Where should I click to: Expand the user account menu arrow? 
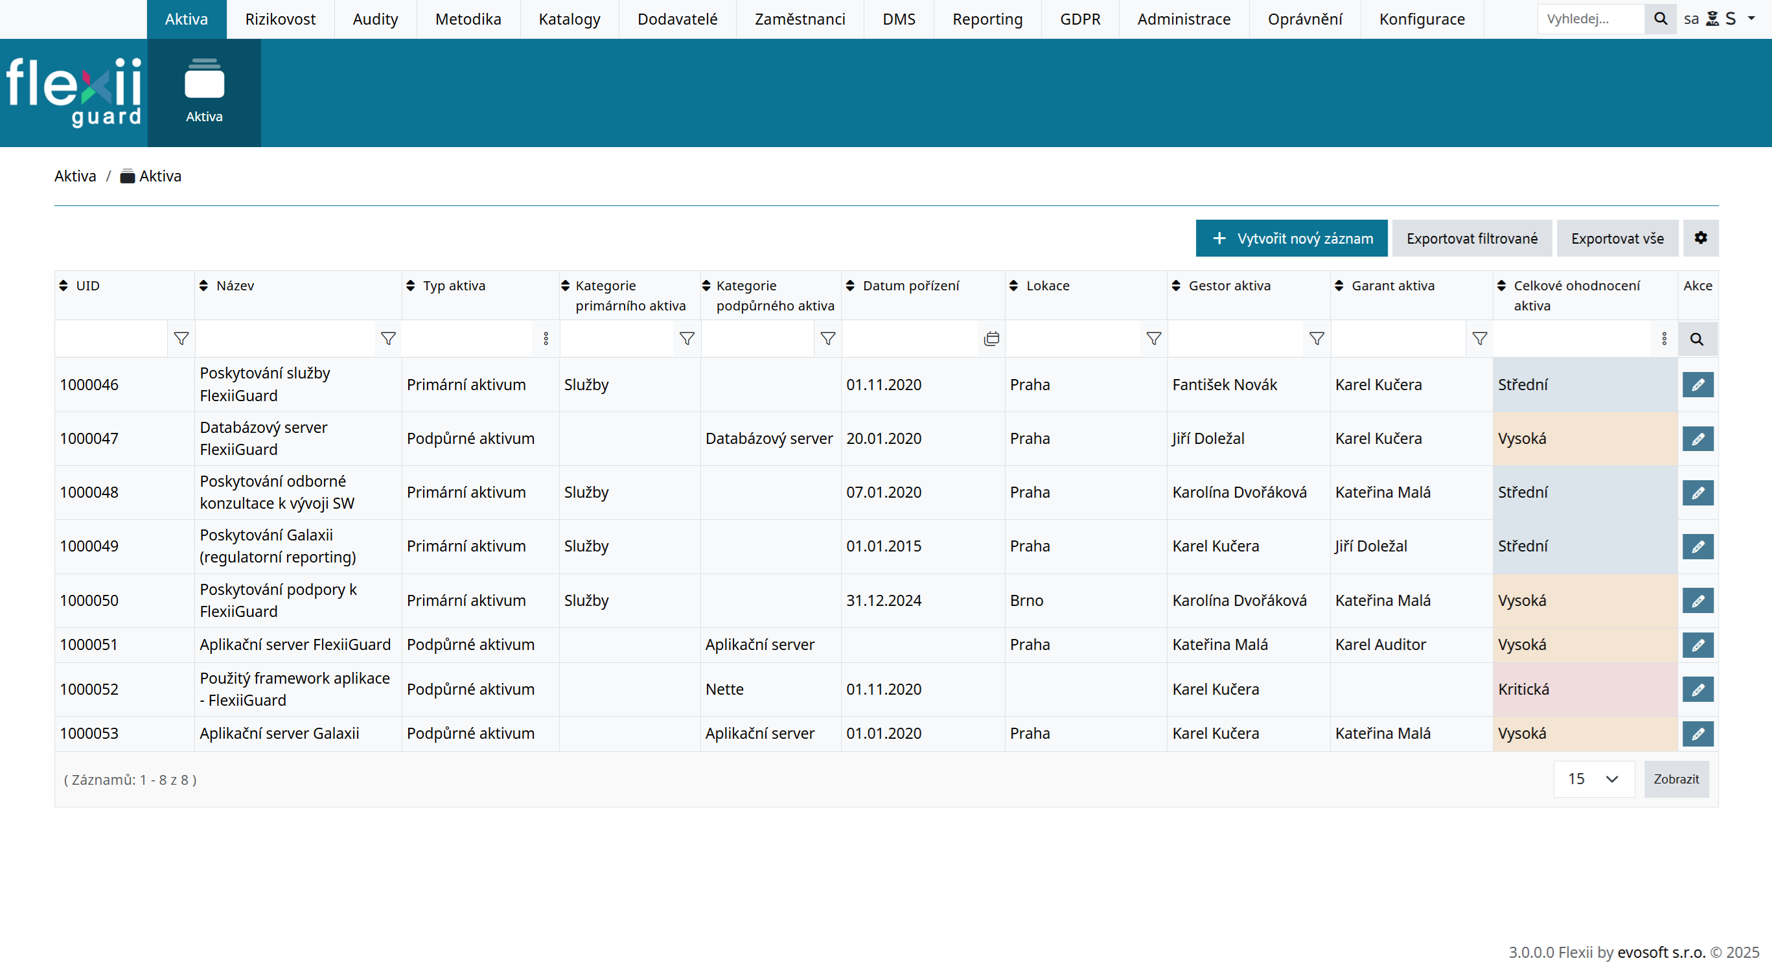(x=1751, y=19)
